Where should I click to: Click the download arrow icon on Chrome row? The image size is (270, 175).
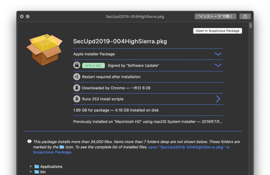(76, 88)
